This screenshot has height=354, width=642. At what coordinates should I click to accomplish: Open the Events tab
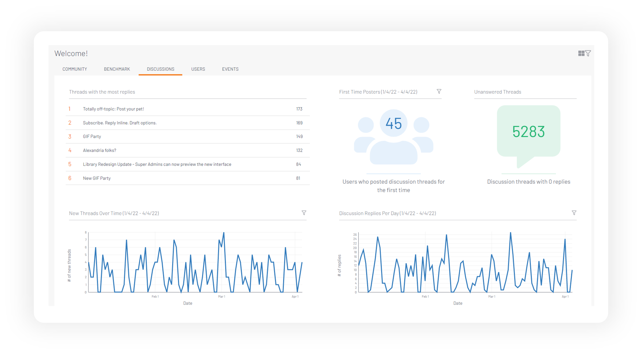click(230, 69)
